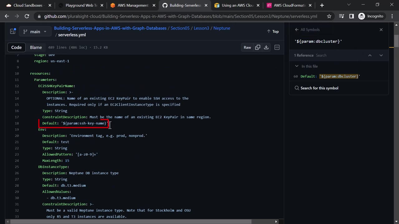
Task: Close the active Building-Serverless GitHub tab
Action: (206, 5)
